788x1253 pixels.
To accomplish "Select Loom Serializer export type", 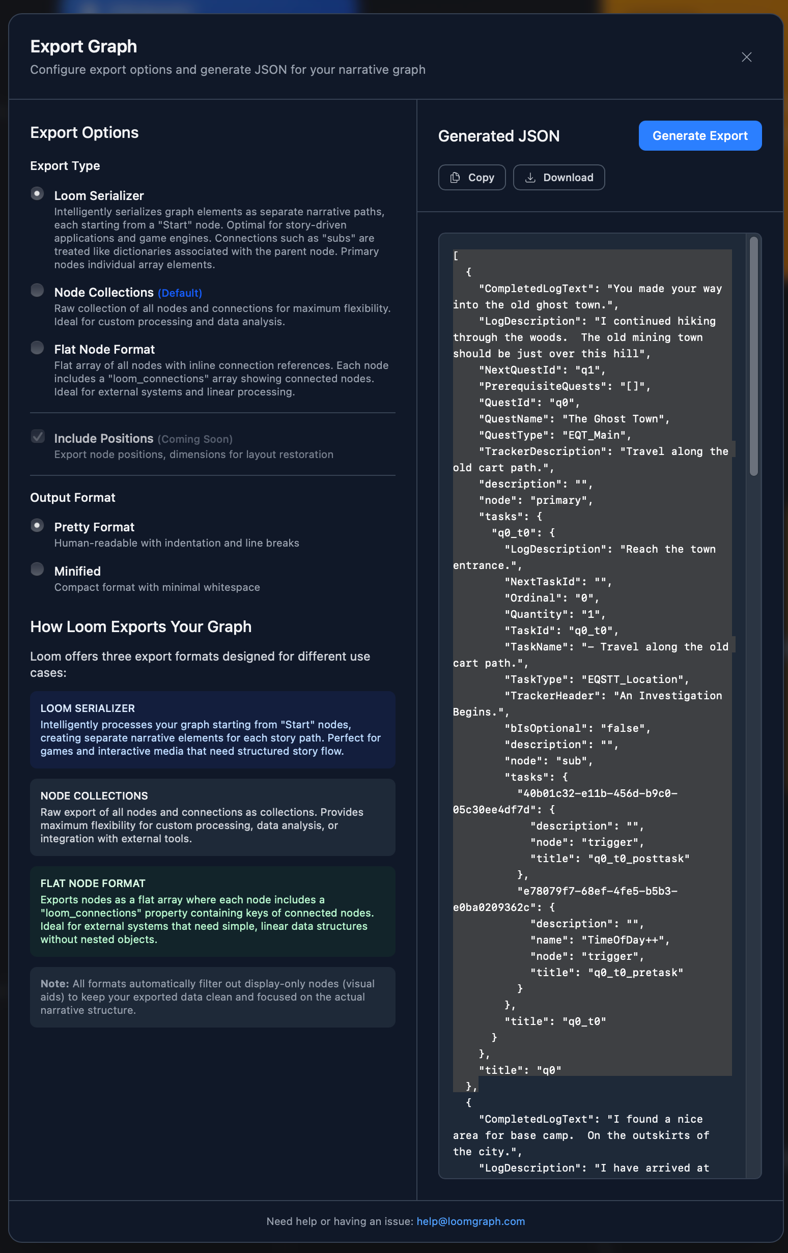I will (37, 193).
